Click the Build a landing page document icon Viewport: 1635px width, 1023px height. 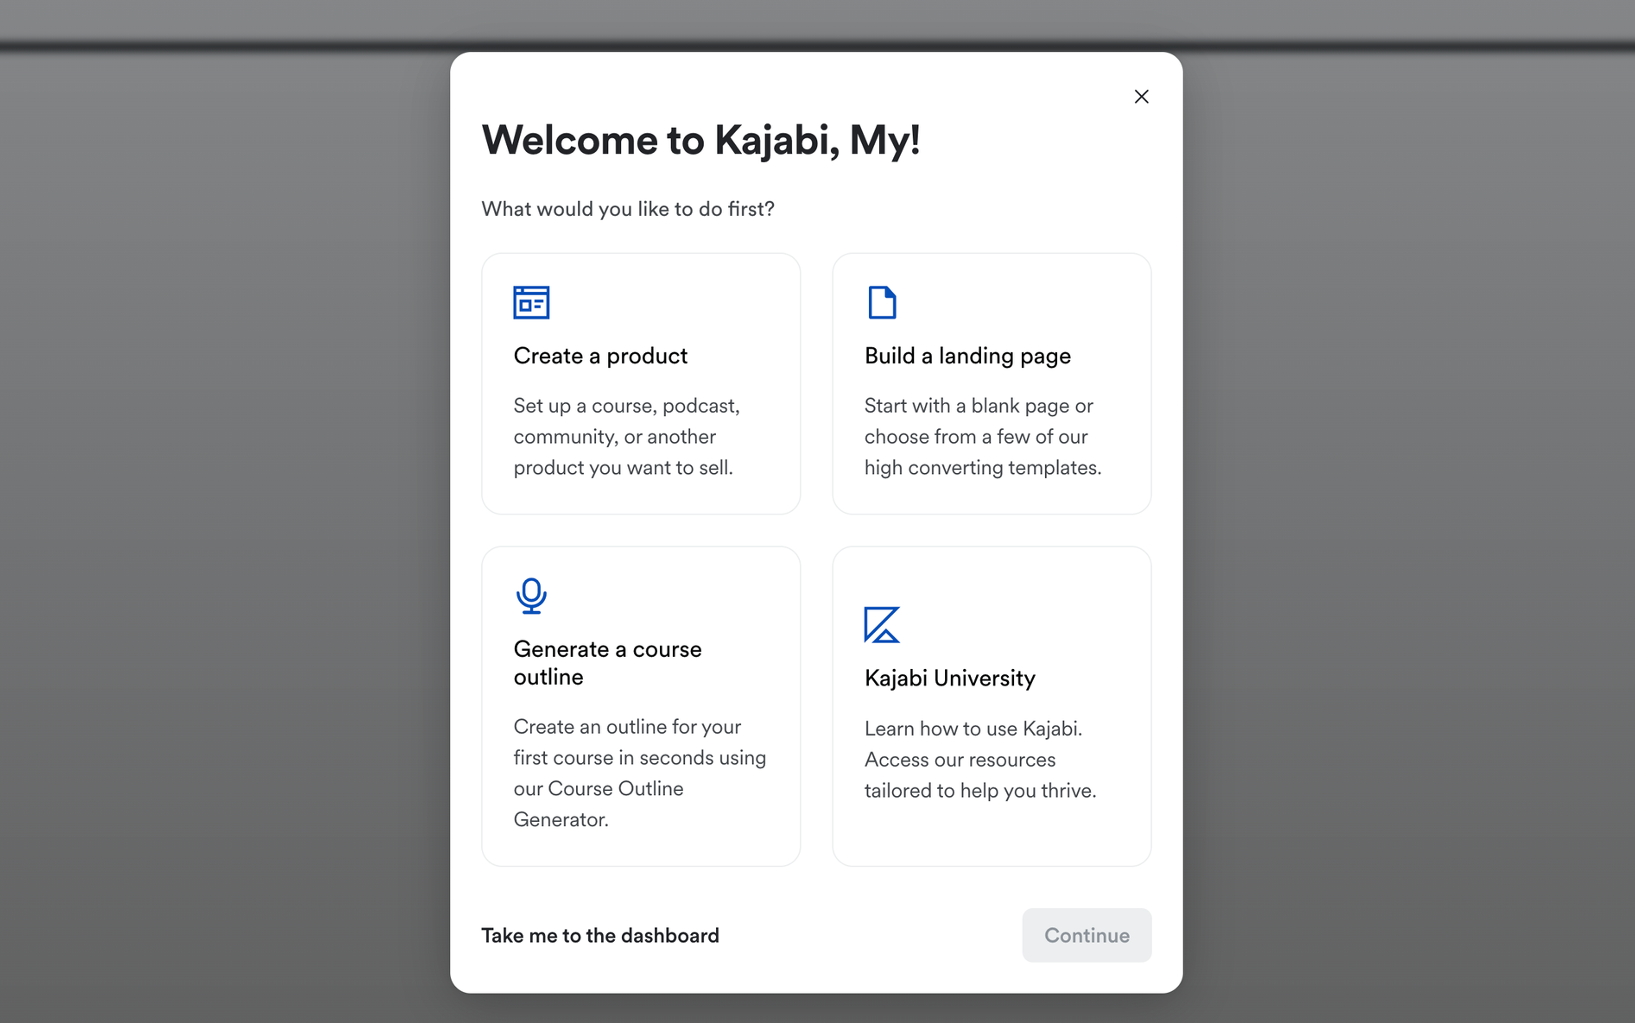pos(882,302)
